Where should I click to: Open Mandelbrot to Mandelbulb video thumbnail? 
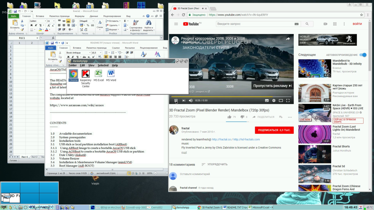314,68
